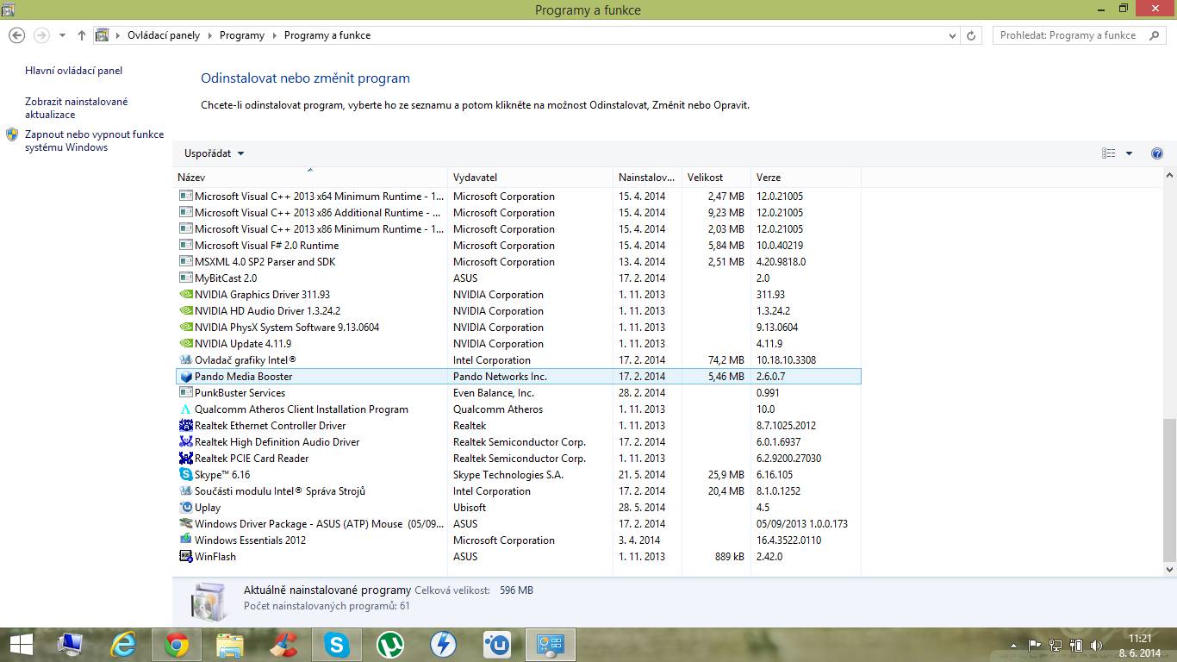The height and width of the screenshot is (662, 1177).
Task: Click the vertical scrollbar down arrow
Action: tap(1170, 570)
